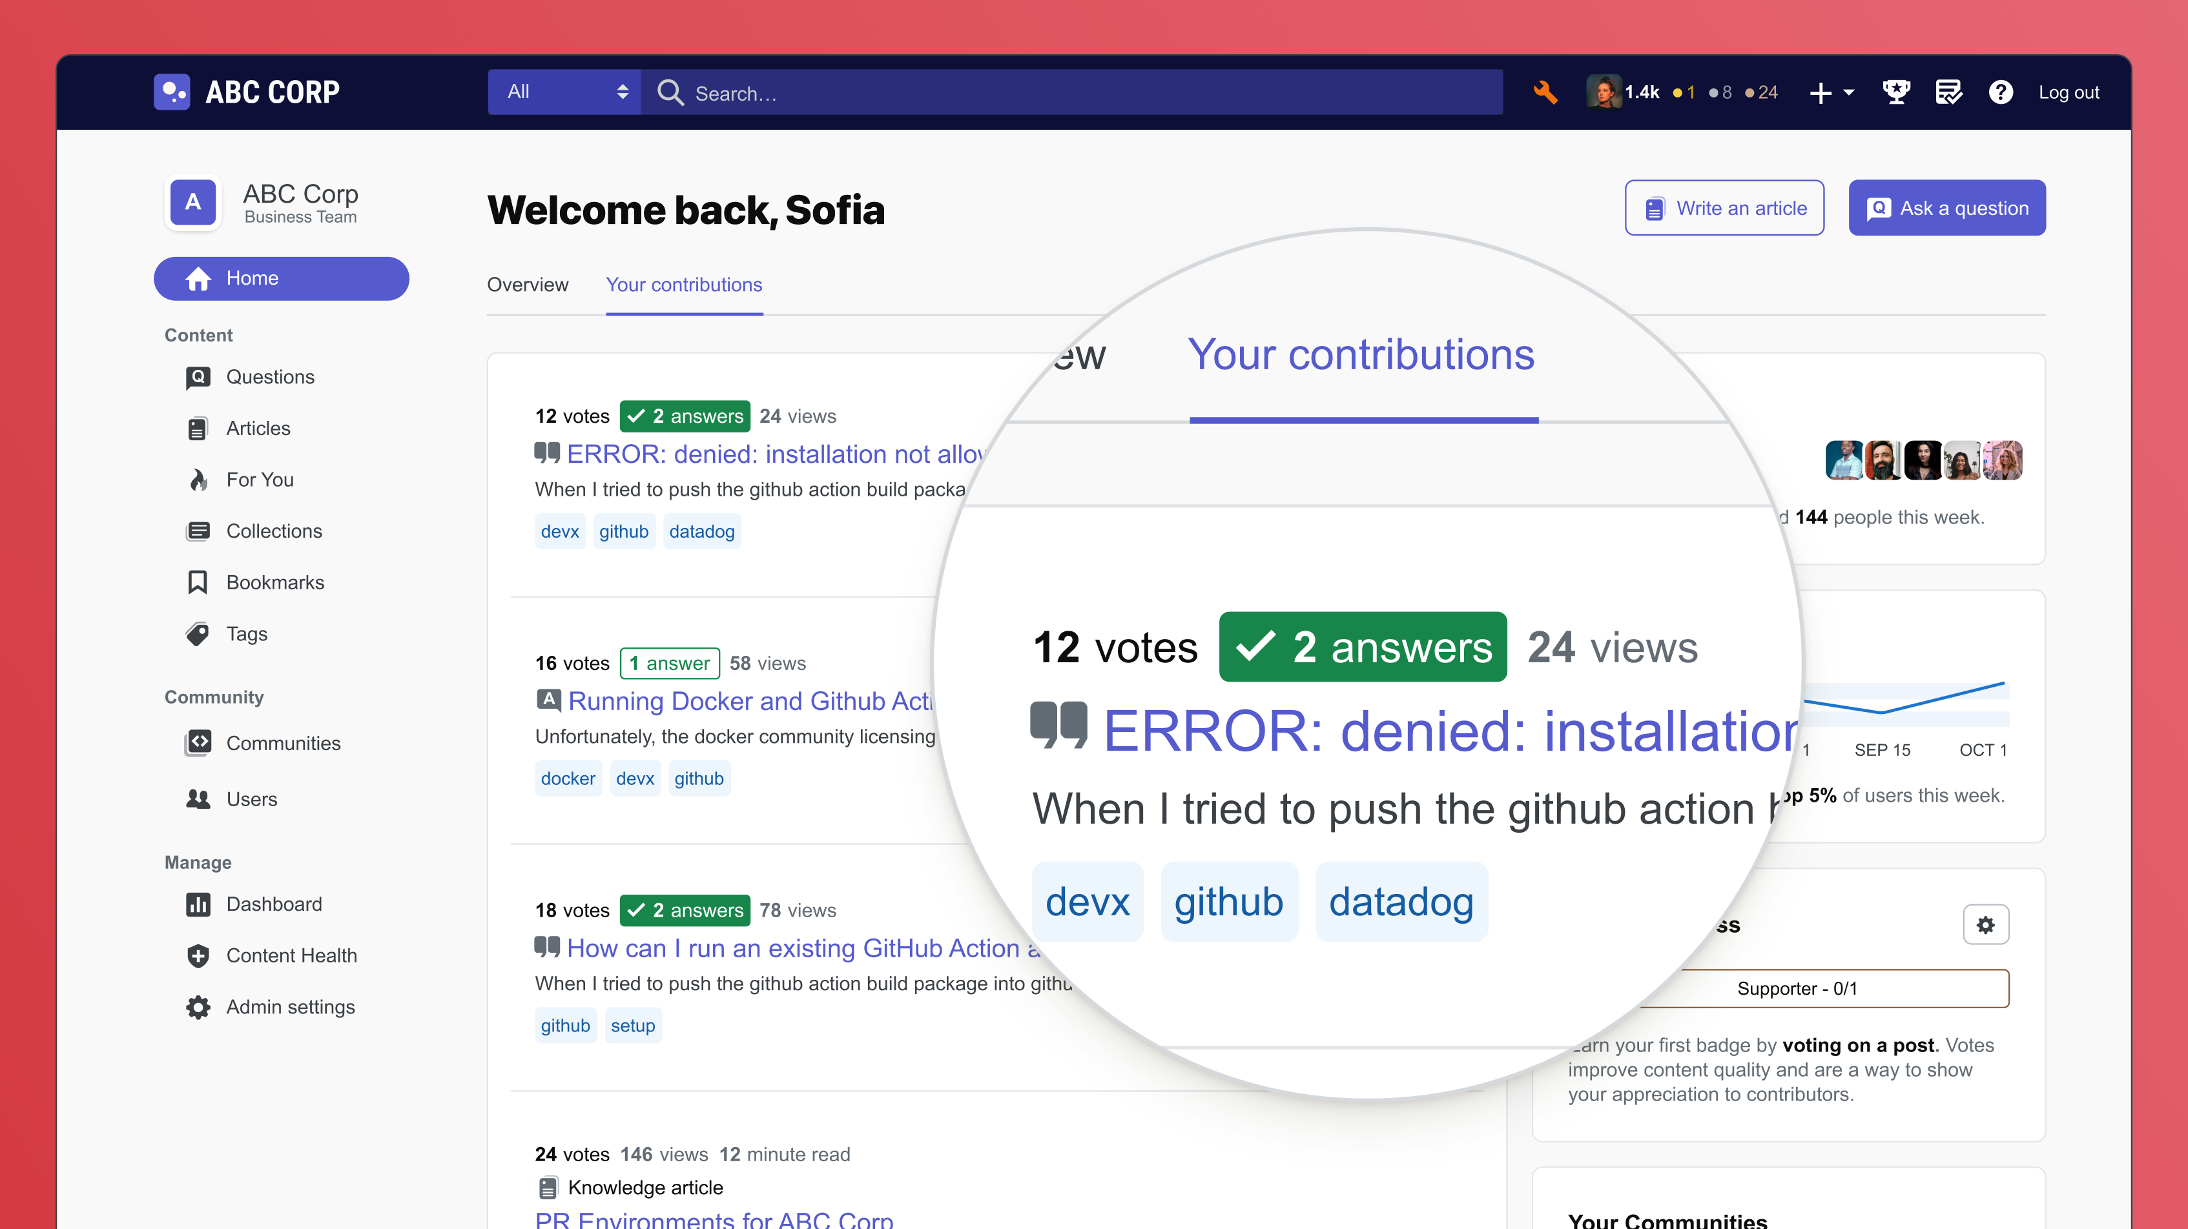The image size is (2188, 1229).
Task: Open the wrench tools icon
Action: tap(1545, 92)
